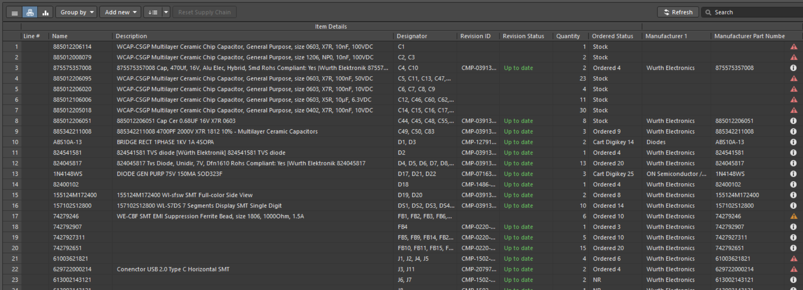Image resolution: width=803 pixels, height=290 pixels.
Task: Sort by the Quantity column header
Action: pos(568,36)
